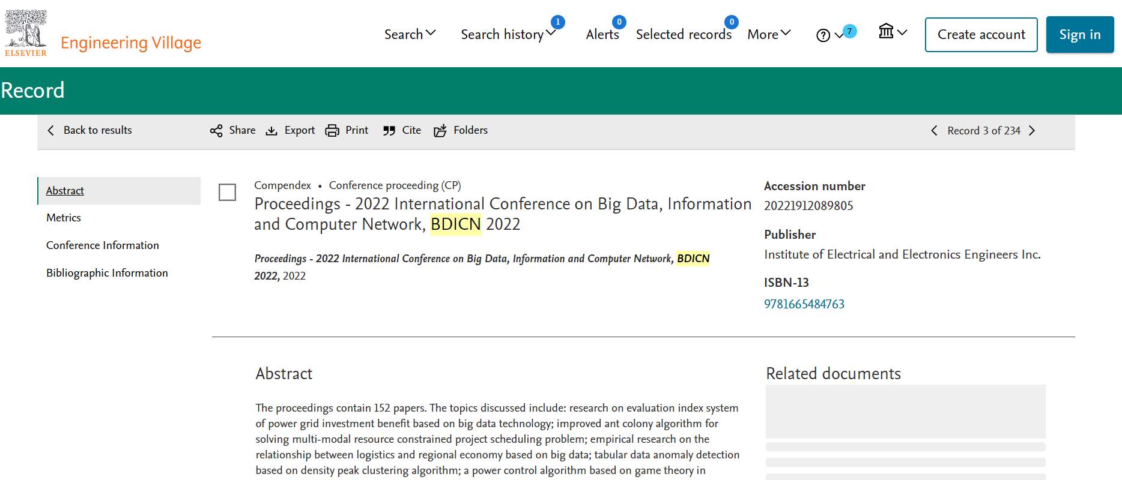Expand the More menu

769,34
